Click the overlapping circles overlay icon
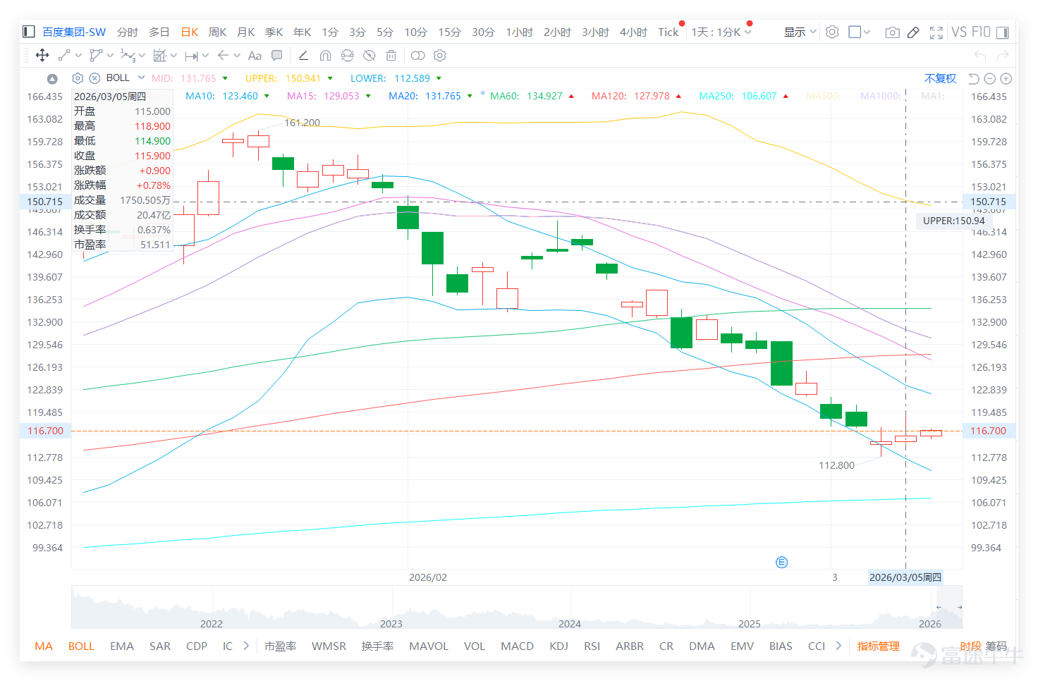 (x=418, y=56)
